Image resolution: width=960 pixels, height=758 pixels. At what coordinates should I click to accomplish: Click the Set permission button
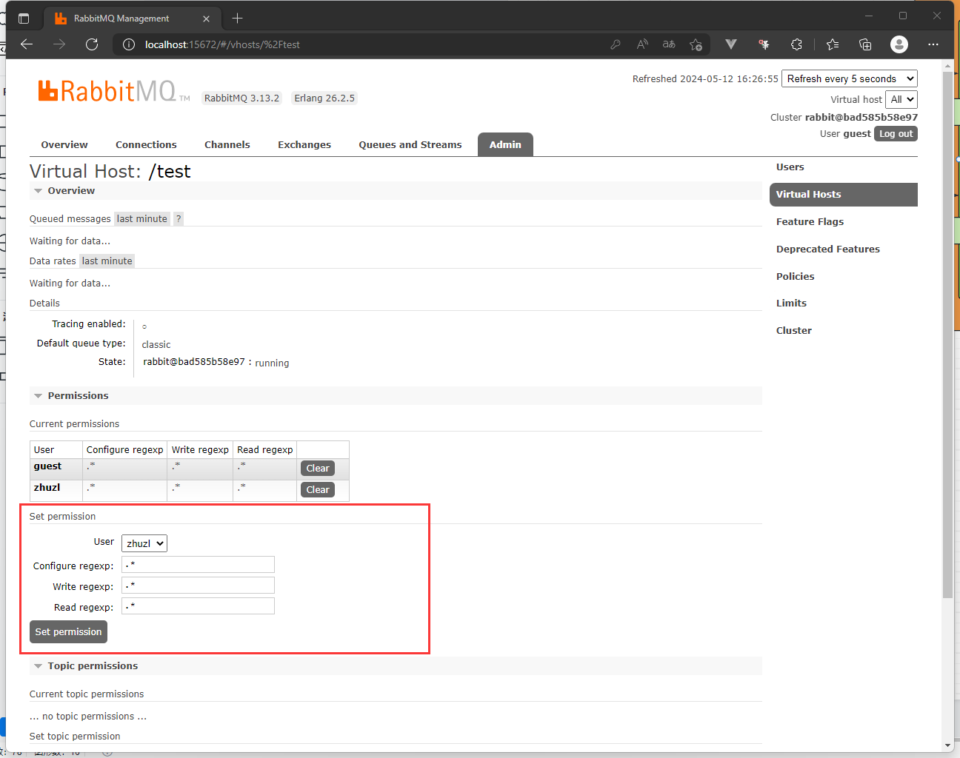pos(68,631)
